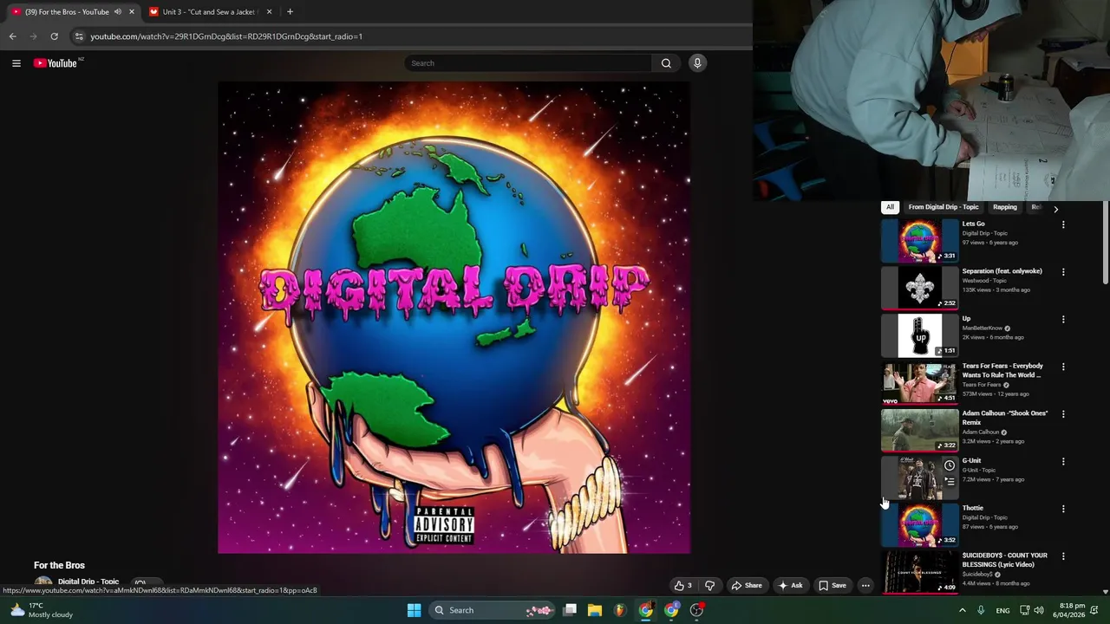Click the Thottie video thumbnail
The height and width of the screenshot is (624, 1110).
tap(919, 525)
